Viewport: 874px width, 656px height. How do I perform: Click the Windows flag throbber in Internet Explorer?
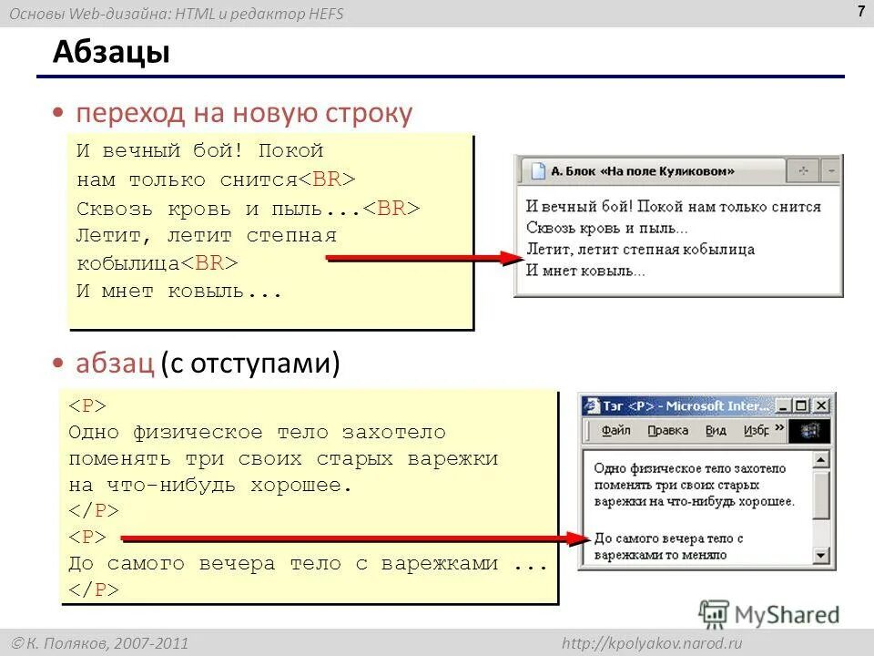click(809, 431)
